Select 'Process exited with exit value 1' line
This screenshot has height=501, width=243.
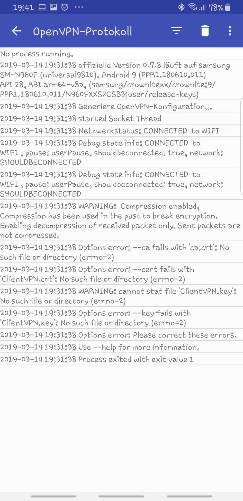pos(121,359)
